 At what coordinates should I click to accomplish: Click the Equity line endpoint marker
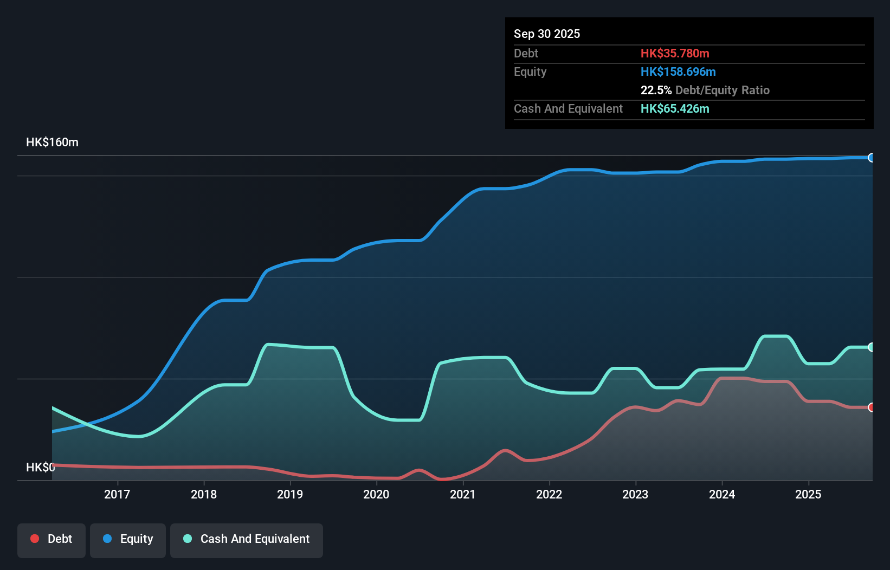pos(872,158)
